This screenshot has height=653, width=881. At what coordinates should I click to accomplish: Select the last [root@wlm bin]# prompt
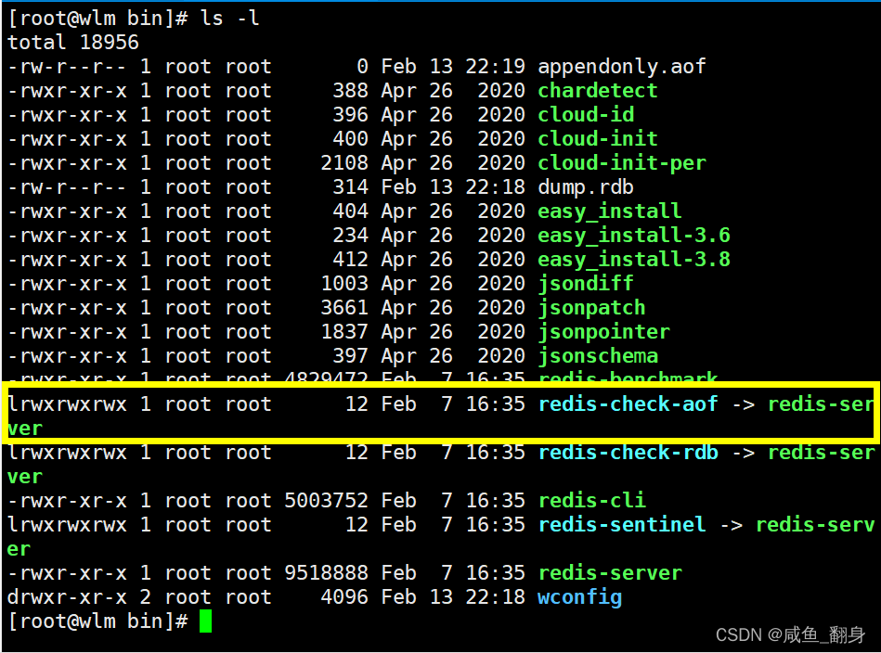(x=97, y=621)
